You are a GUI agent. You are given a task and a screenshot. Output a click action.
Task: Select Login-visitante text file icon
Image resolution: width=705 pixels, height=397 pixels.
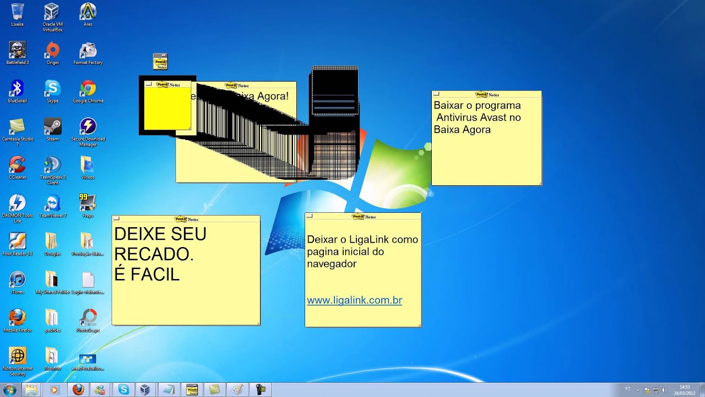click(88, 282)
